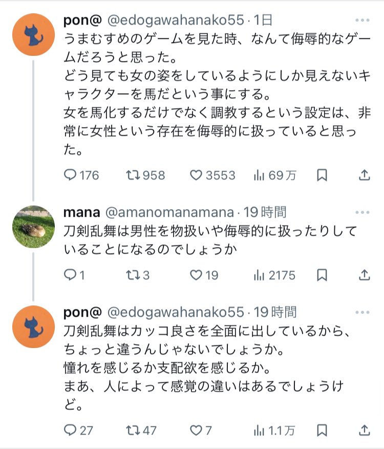Bookmark the last pon@ reply

(x=322, y=430)
